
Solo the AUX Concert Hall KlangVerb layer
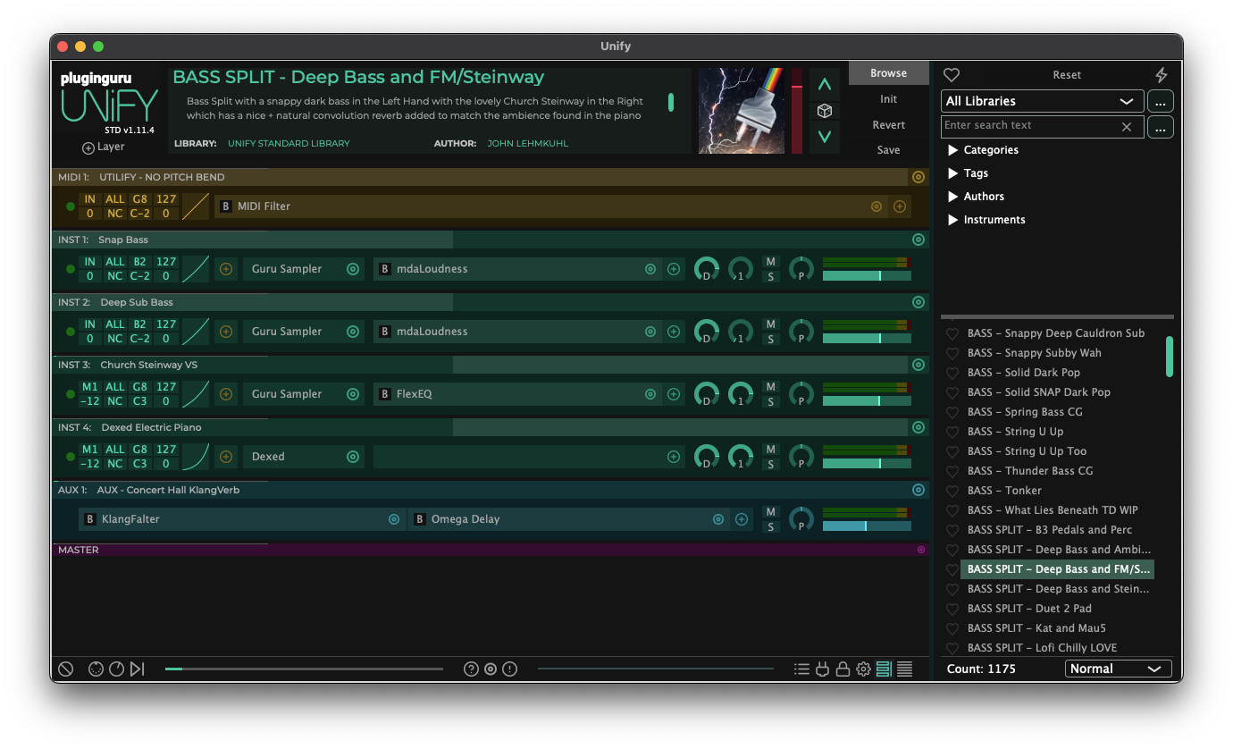pyautogui.click(x=770, y=526)
